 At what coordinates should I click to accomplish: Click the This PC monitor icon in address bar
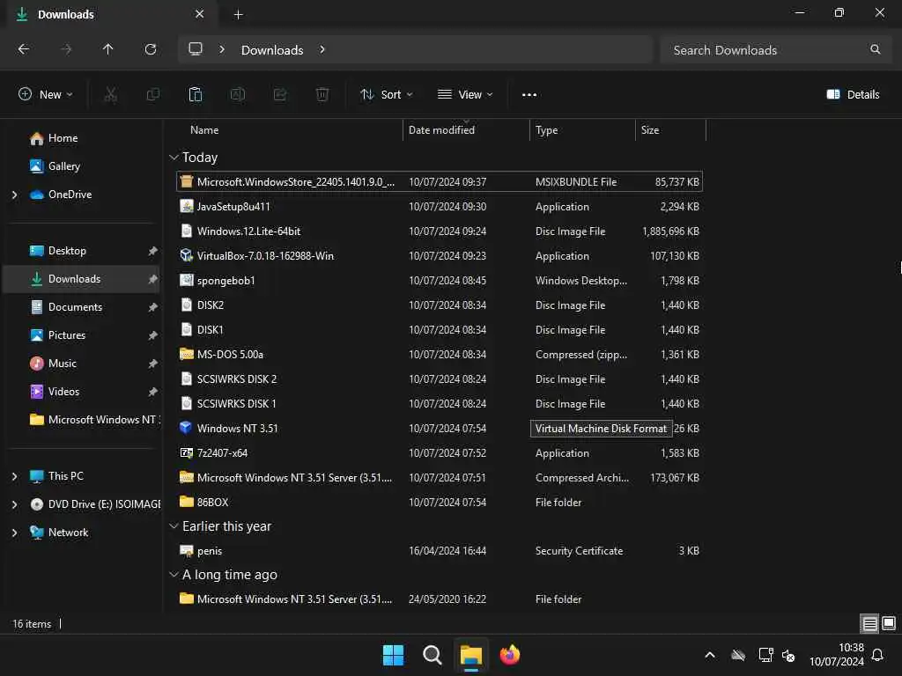click(196, 49)
